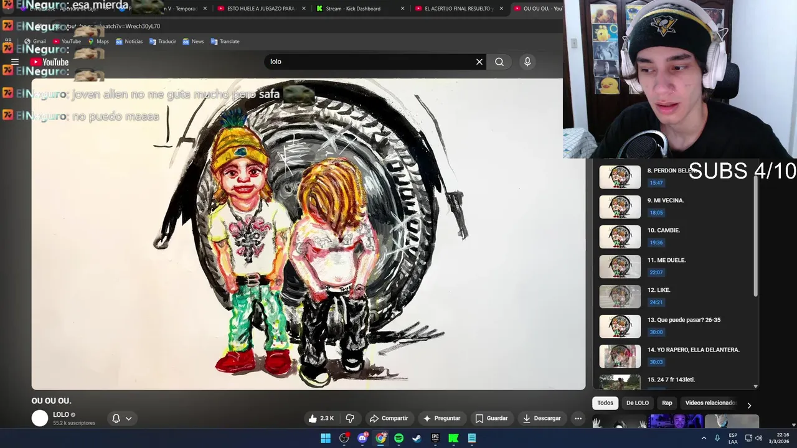This screenshot has width=797, height=448.
Task: Click the video player artwork to pause
Action: coord(308,234)
